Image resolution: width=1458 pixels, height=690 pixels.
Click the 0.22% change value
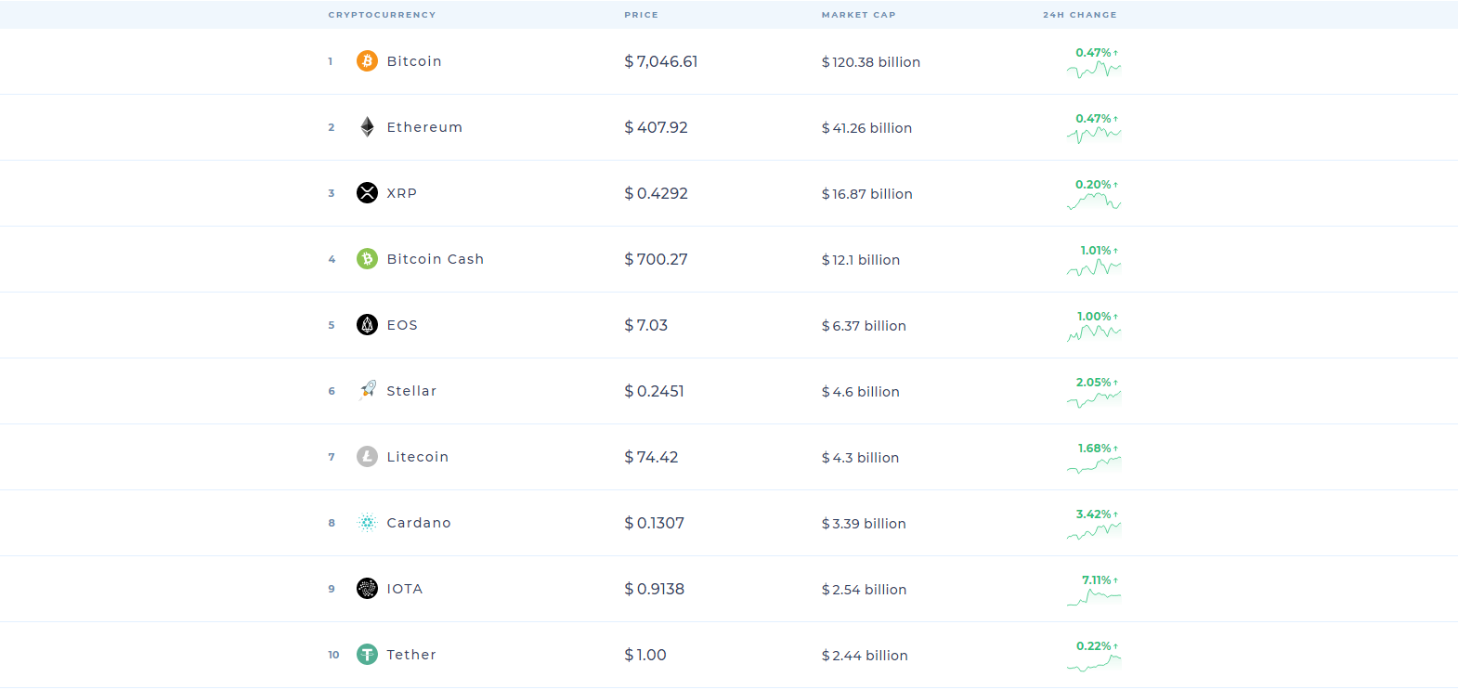(1094, 646)
